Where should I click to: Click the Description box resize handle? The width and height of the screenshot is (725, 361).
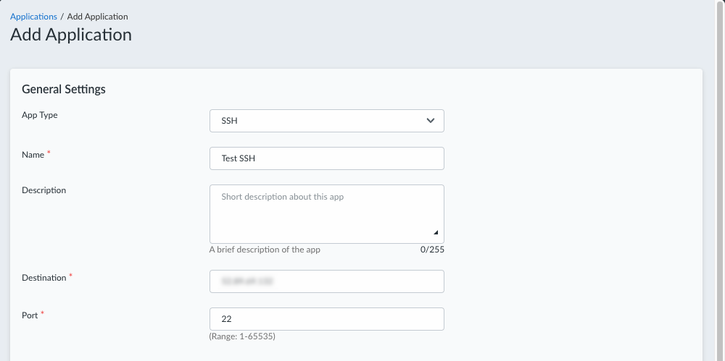click(436, 232)
